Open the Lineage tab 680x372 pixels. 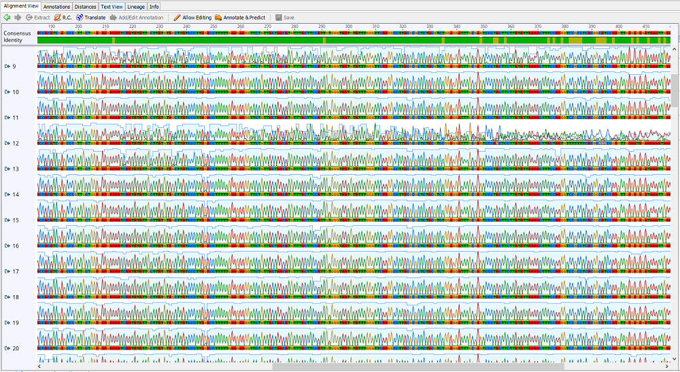136,6
